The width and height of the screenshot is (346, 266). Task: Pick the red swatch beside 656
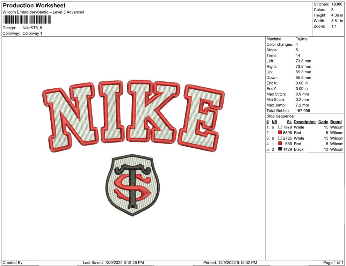point(280,143)
